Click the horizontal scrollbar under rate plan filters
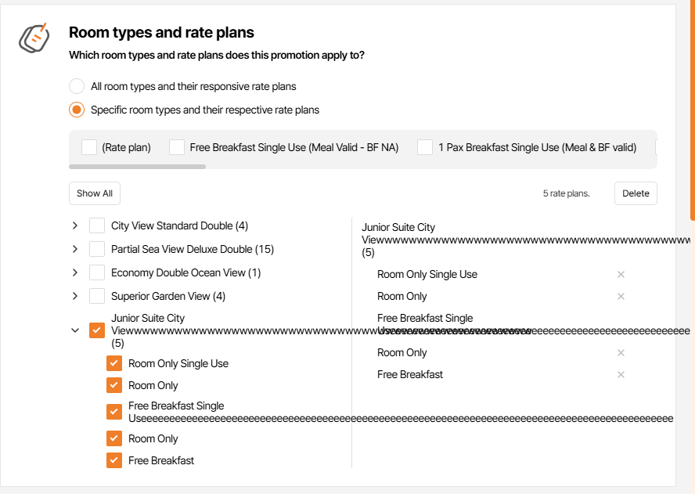The image size is (695, 494). point(137,167)
